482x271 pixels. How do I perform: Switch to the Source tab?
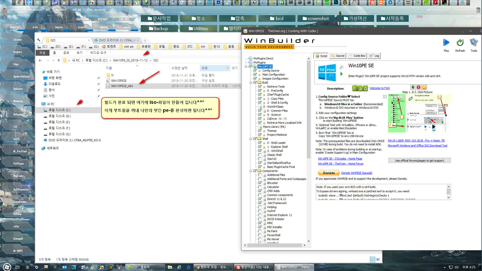(338, 56)
